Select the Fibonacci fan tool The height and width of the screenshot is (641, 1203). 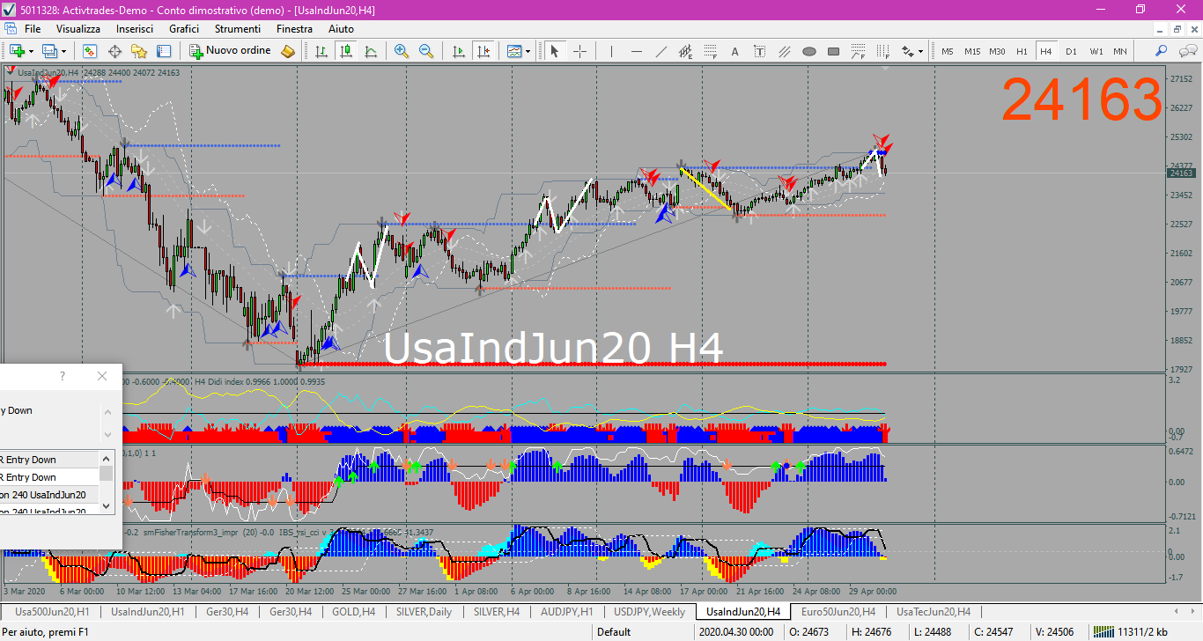click(858, 51)
